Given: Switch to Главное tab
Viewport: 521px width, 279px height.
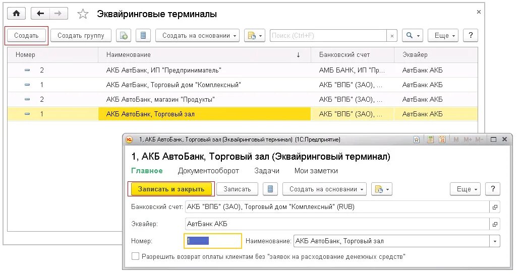Looking at the screenshot, I should click(x=147, y=171).
